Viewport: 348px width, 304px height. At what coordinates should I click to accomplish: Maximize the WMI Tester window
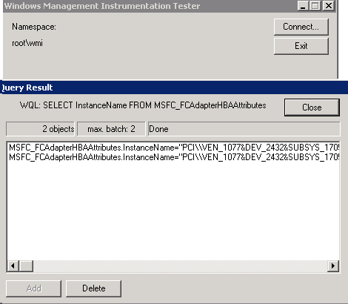315,6
